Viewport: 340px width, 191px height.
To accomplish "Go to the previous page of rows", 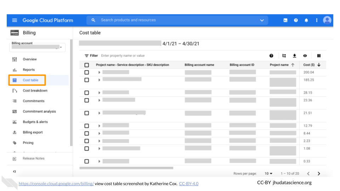I will coord(308,173).
